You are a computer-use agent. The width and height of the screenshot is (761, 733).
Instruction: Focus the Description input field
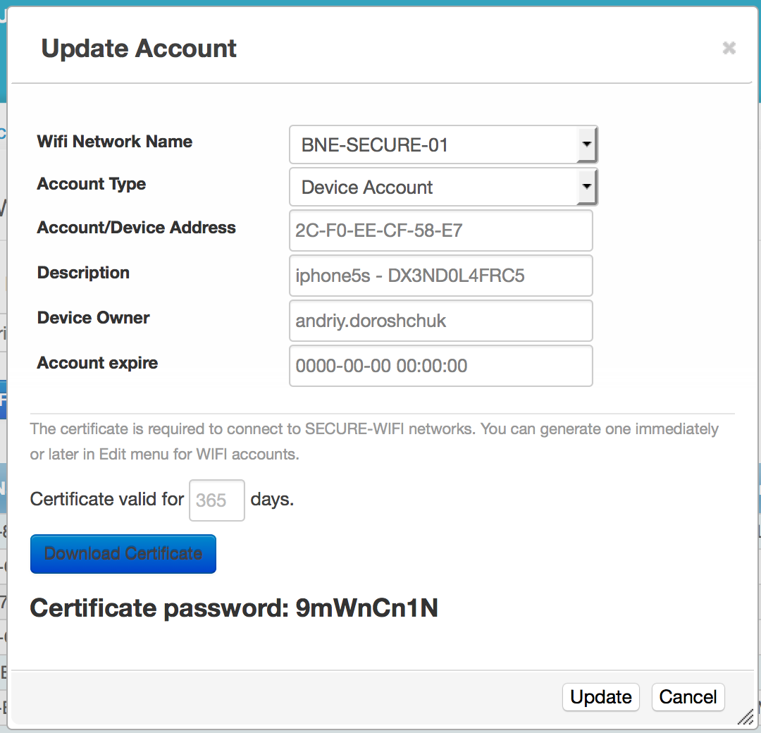click(440, 276)
